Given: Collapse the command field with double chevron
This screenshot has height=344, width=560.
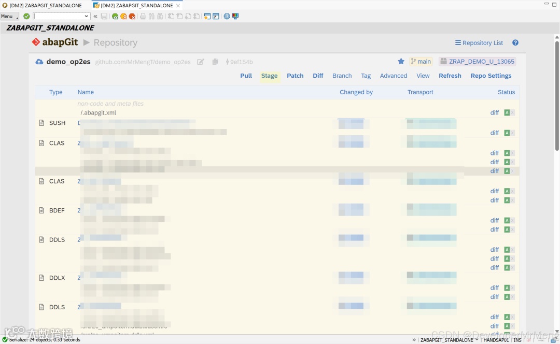Looking at the screenshot, I should pyautogui.click(x=95, y=16).
